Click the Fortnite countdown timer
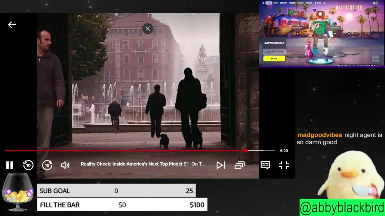The width and height of the screenshot is (385, 216). point(349,7)
